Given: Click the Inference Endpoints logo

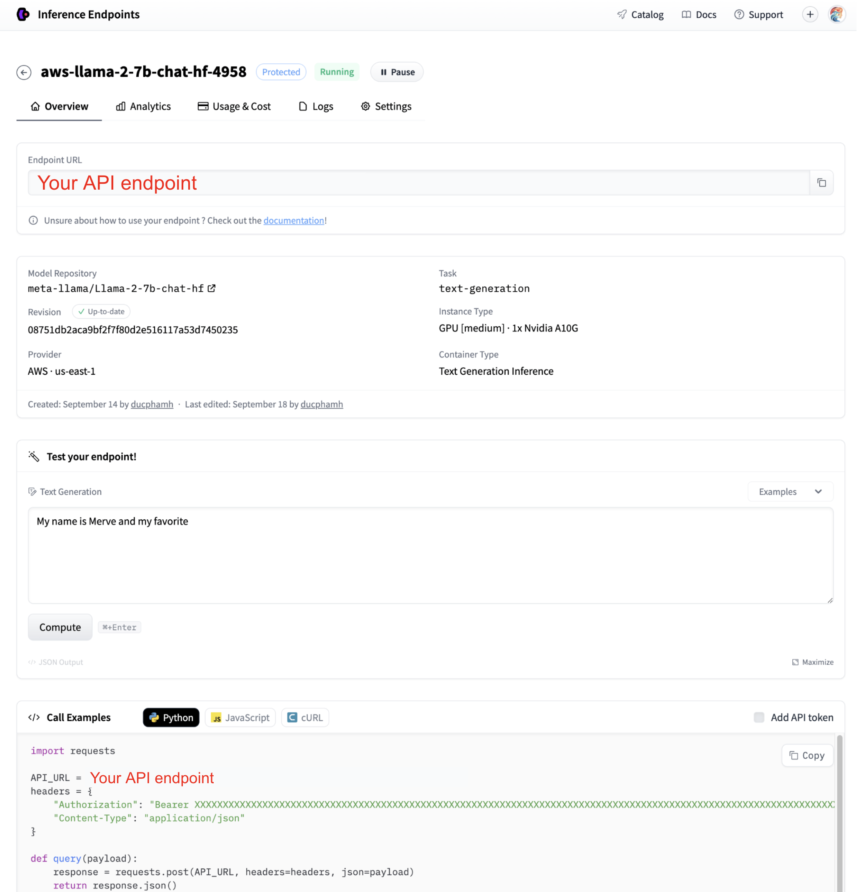Looking at the screenshot, I should click(24, 14).
